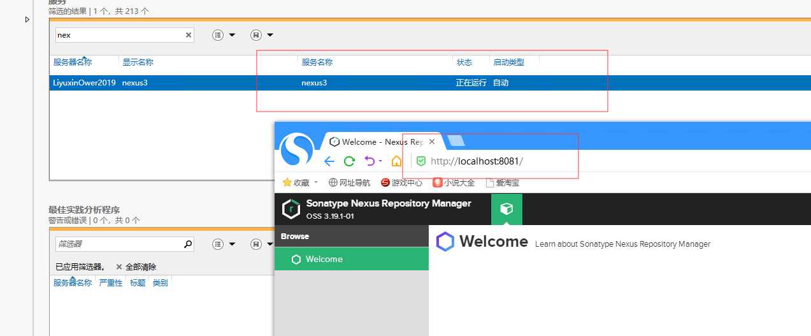This screenshot has height=336, width=811.
Task: Click the address bar showing http://localhost:8081/
Action: [x=477, y=161]
